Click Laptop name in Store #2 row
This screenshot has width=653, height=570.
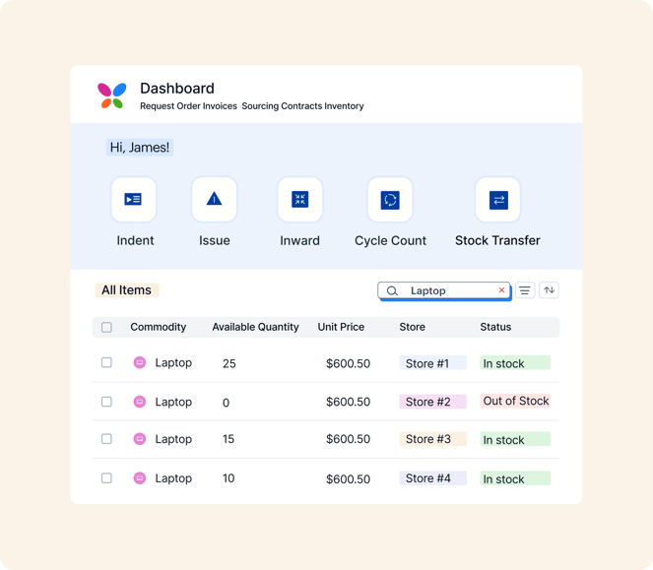173,403
